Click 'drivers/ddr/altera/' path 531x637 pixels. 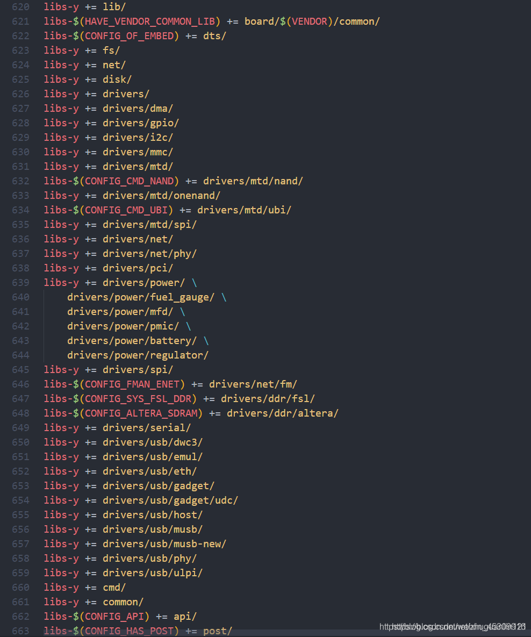click(283, 413)
